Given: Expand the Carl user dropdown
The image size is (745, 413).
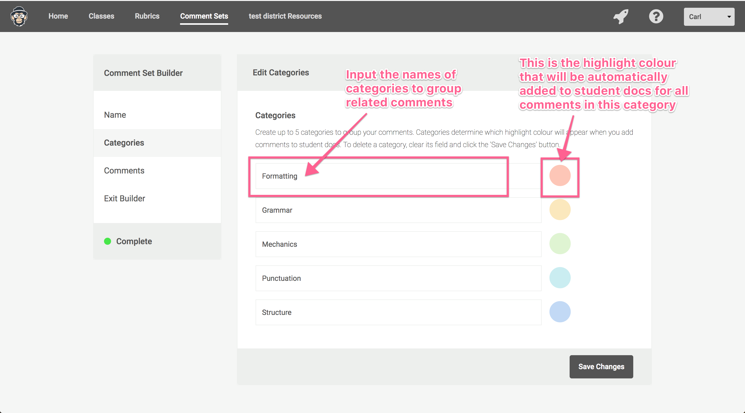Looking at the screenshot, I should pos(709,17).
